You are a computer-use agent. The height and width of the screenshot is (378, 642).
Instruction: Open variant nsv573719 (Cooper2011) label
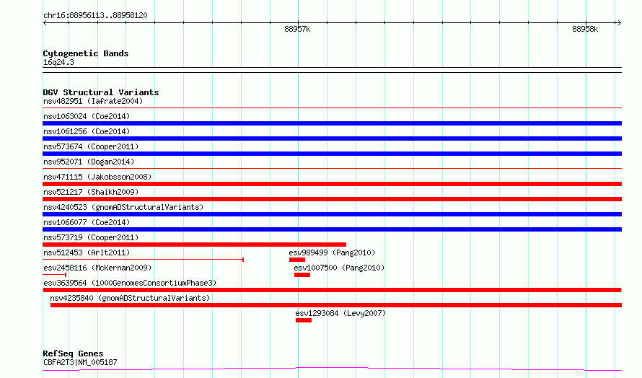pos(91,237)
